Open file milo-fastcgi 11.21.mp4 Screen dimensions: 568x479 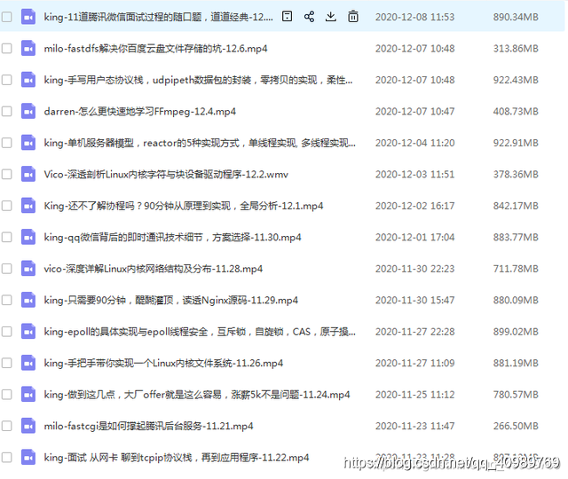coord(148,426)
